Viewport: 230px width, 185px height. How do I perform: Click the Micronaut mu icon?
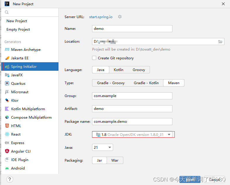[x=7, y=92]
